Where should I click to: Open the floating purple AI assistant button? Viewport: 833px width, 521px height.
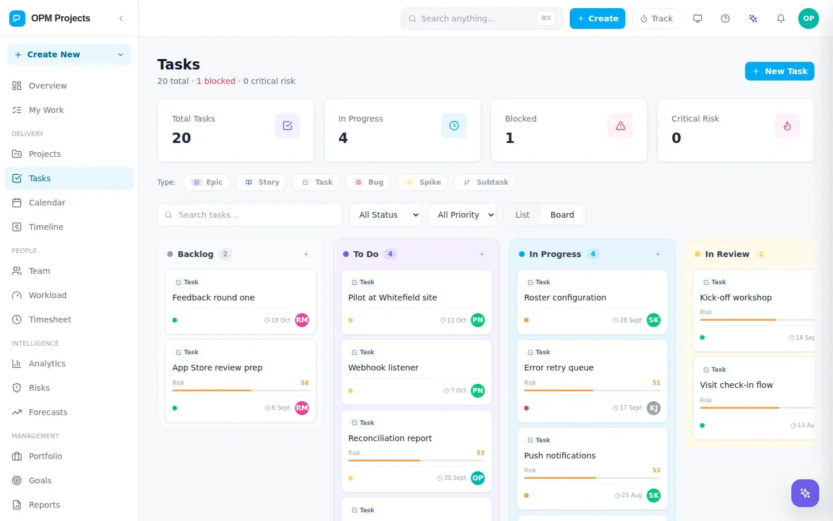[805, 493]
